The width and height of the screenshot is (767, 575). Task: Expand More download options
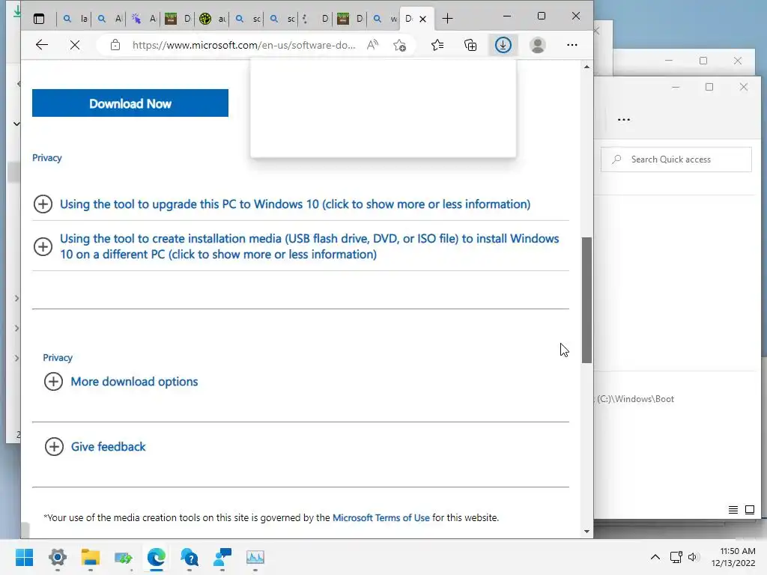click(x=121, y=381)
